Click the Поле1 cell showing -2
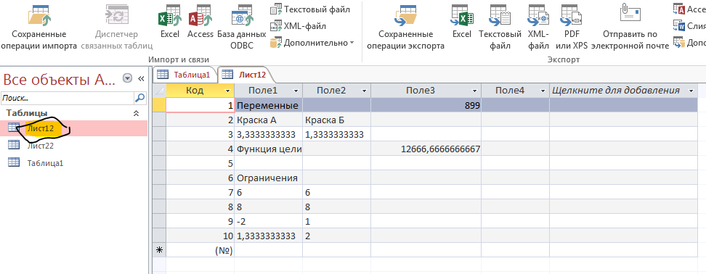 (268, 221)
